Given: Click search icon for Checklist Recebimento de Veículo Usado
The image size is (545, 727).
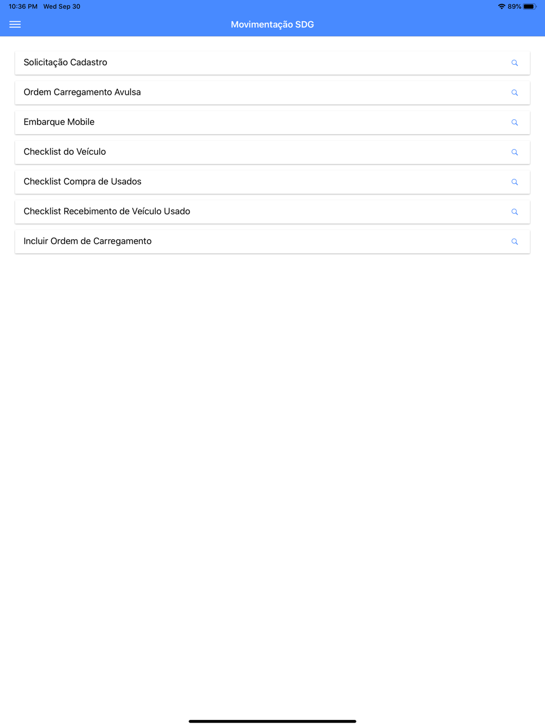Looking at the screenshot, I should (x=514, y=212).
